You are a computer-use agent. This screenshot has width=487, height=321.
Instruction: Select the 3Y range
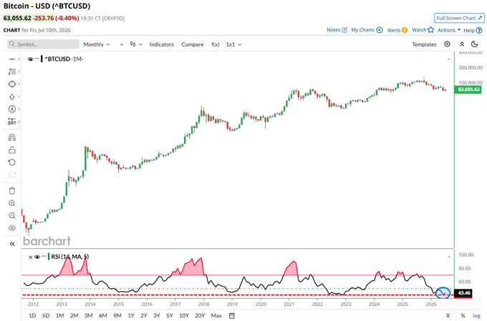coord(157,315)
